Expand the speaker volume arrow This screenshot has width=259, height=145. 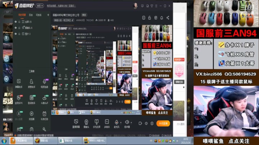click(131, 123)
